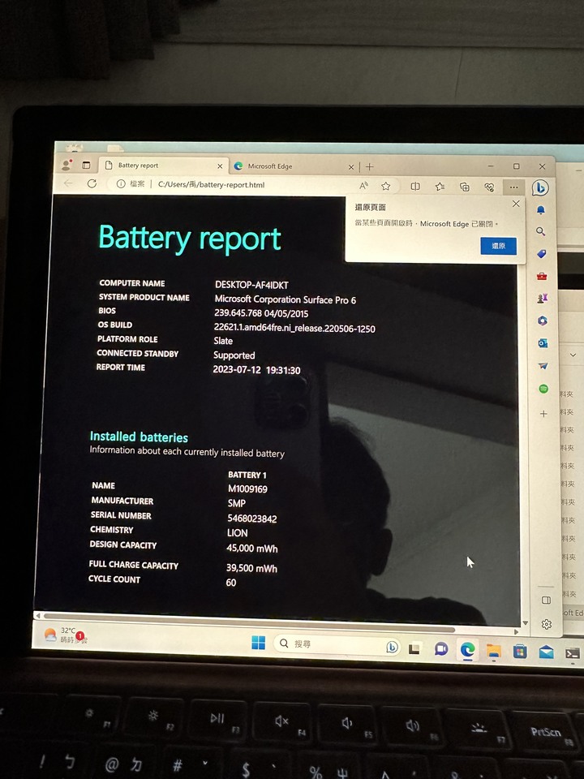This screenshot has height=779, width=584.
Task: Open the notifications bell in Edge sidebar
Action: 541,210
